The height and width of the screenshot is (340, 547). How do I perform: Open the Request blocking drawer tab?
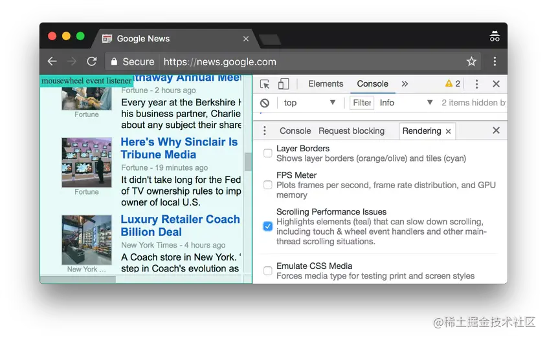click(x=352, y=131)
